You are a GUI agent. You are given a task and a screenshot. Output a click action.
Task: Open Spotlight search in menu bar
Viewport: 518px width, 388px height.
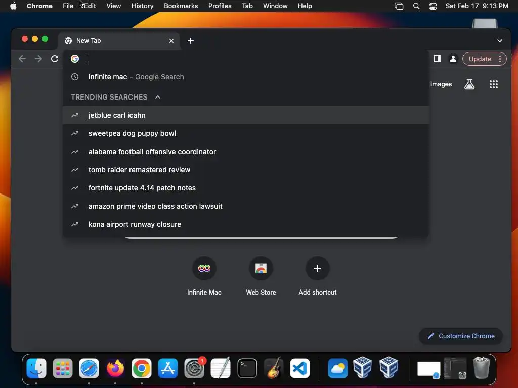[x=416, y=6]
